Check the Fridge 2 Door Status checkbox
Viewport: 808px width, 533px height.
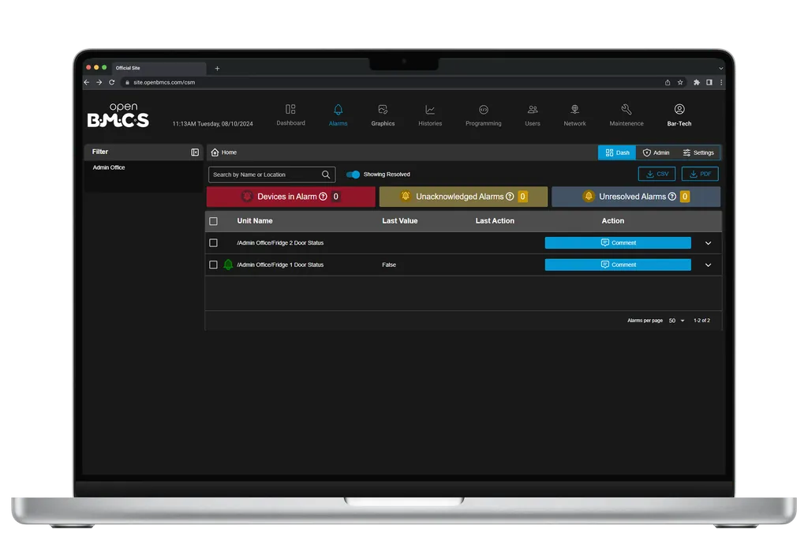213,242
